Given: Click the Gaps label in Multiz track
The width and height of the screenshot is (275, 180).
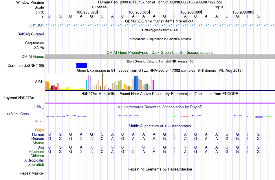Looking at the screenshot, I should coord(39,130).
